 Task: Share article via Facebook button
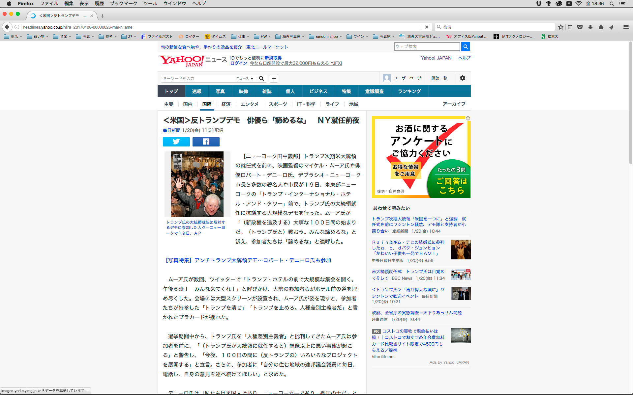206,142
